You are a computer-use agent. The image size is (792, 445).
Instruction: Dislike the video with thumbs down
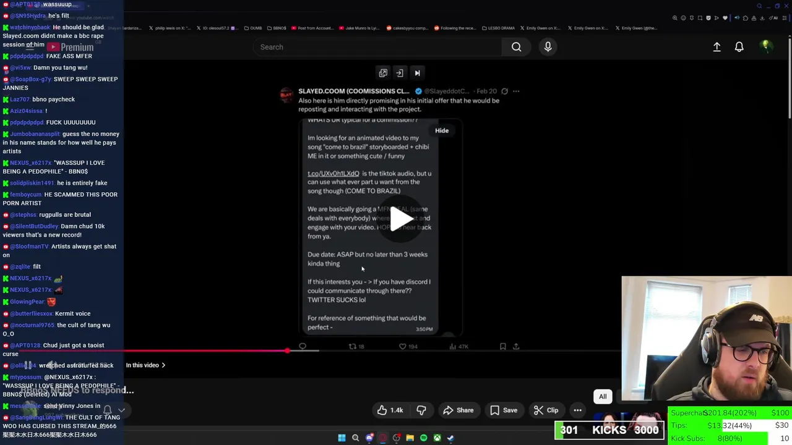421,410
